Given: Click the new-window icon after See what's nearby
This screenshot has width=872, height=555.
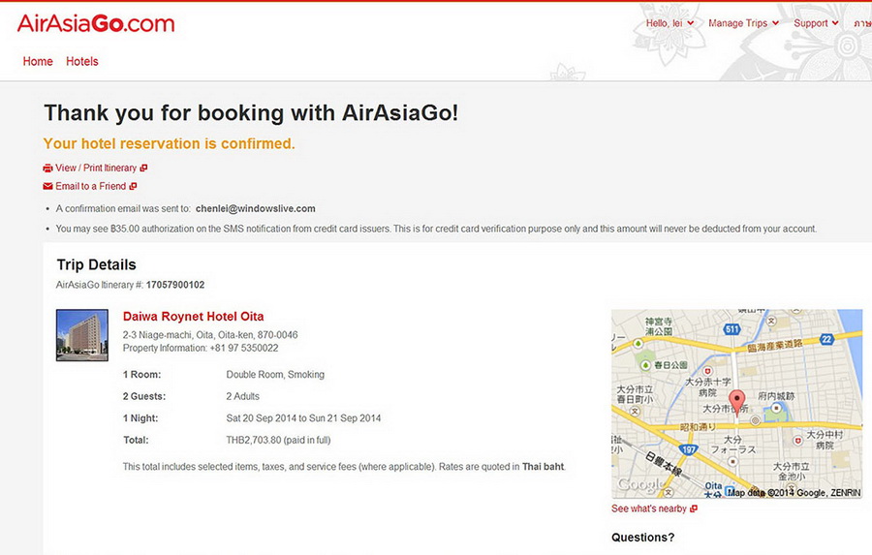Looking at the screenshot, I should point(694,509).
